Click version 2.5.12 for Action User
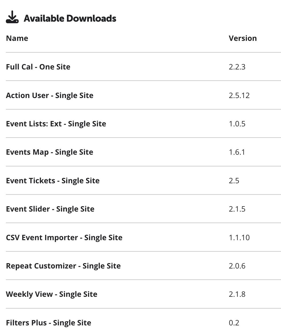This screenshot has width=281, height=335. pos(239,95)
